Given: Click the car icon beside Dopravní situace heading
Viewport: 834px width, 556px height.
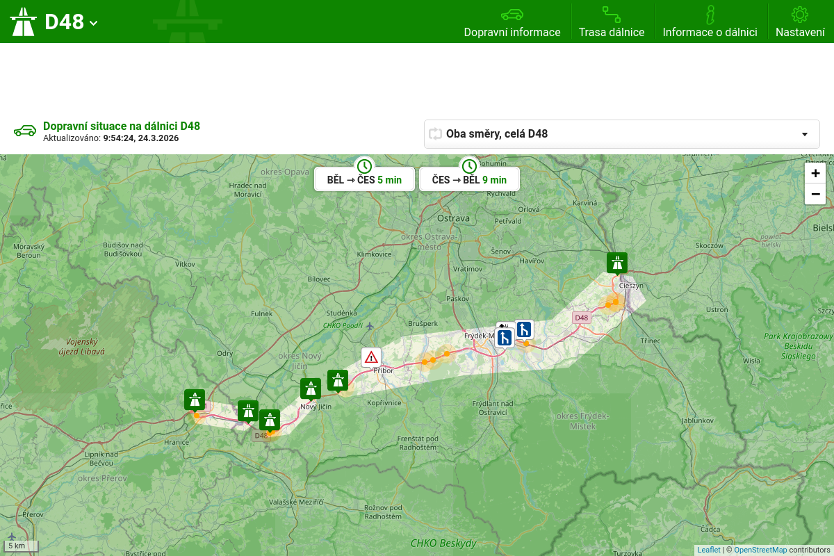Looking at the screenshot, I should coord(25,131).
